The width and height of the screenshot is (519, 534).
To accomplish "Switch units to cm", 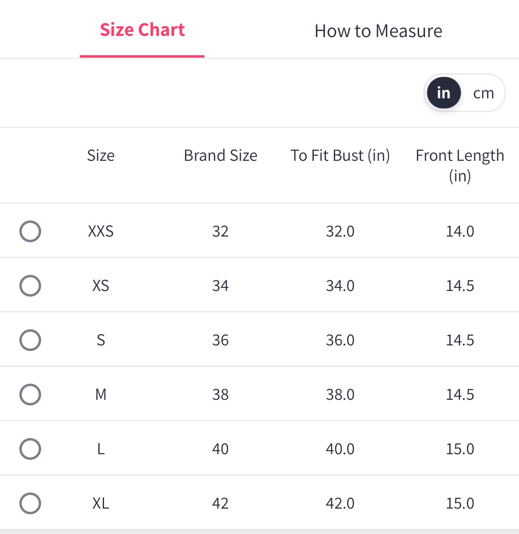I will (x=483, y=93).
